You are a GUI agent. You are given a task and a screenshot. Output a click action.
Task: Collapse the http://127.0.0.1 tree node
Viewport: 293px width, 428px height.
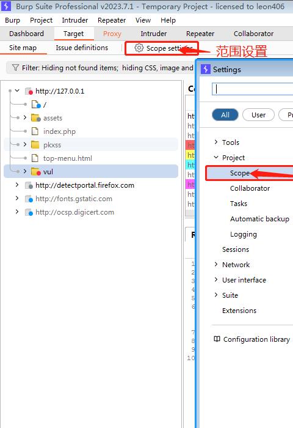tap(17, 90)
